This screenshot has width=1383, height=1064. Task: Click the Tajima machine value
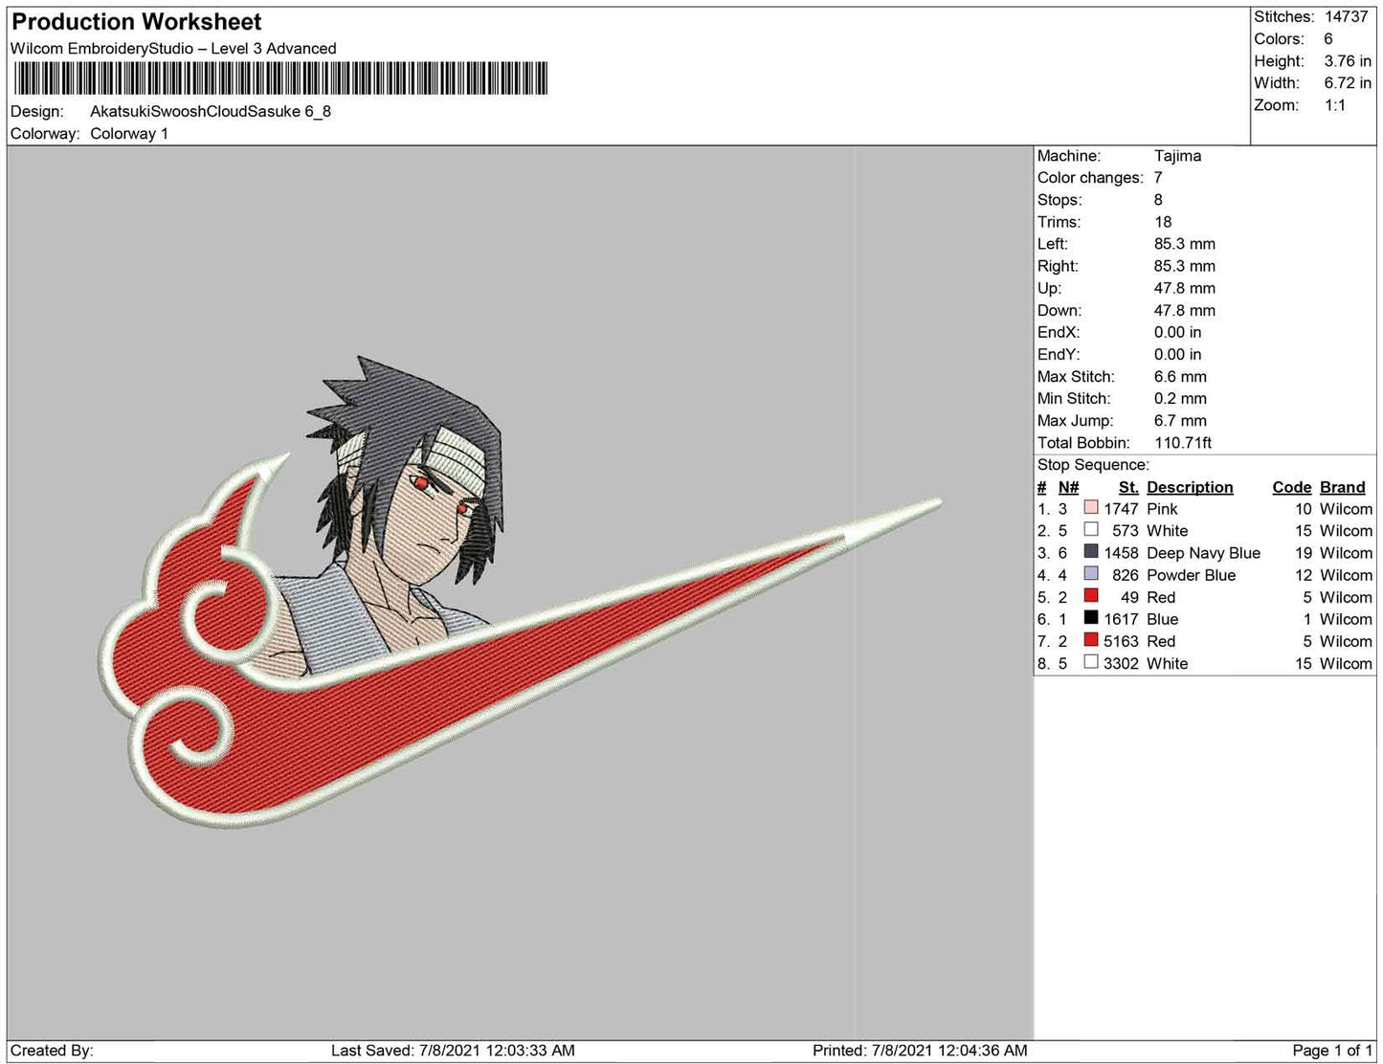click(x=1177, y=156)
